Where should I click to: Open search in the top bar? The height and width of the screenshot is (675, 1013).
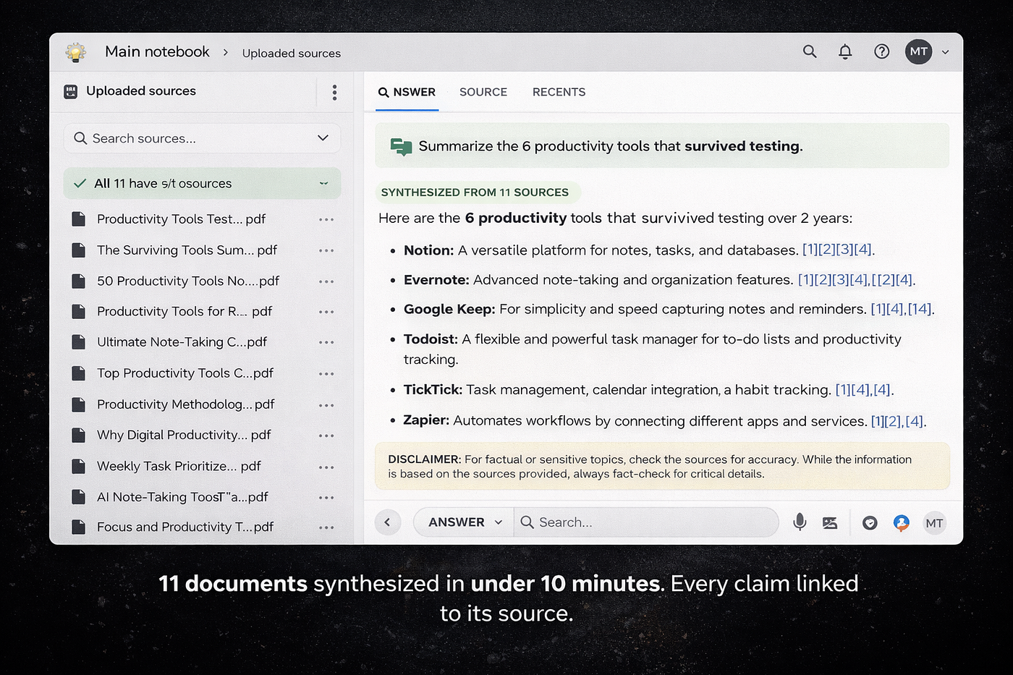click(810, 51)
